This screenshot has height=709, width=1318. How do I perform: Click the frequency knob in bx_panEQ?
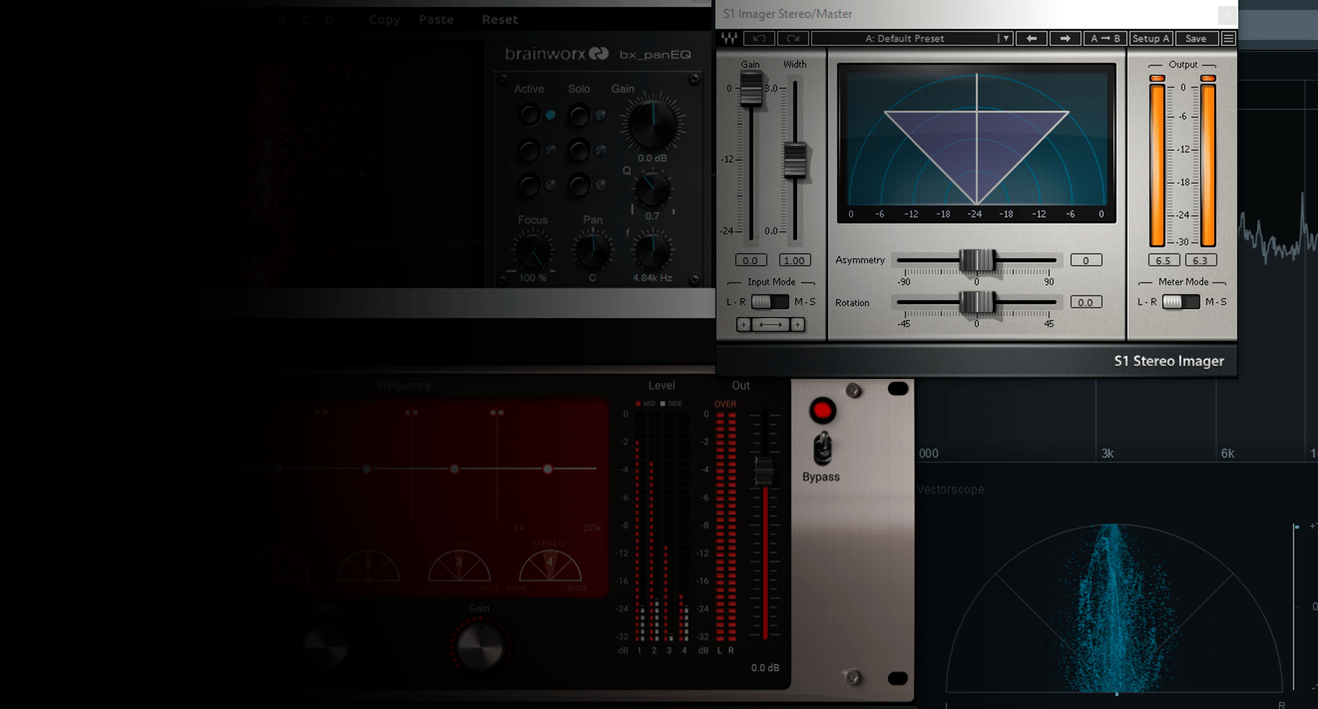[x=653, y=252]
